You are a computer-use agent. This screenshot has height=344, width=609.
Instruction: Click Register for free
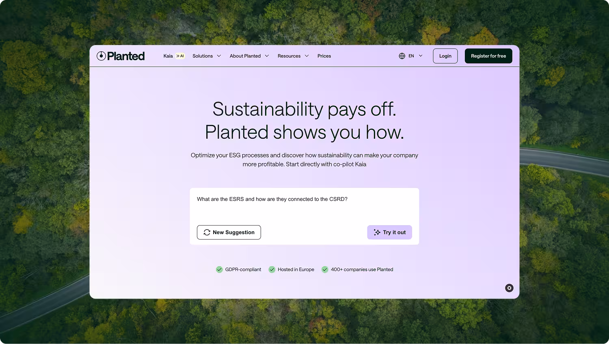488,56
